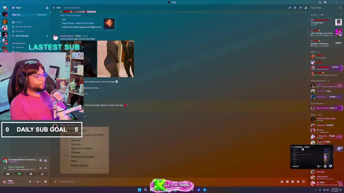The width and height of the screenshot is (344, 193).
Task: Open Discord home direct messages
Action: (x=5, y=8)
